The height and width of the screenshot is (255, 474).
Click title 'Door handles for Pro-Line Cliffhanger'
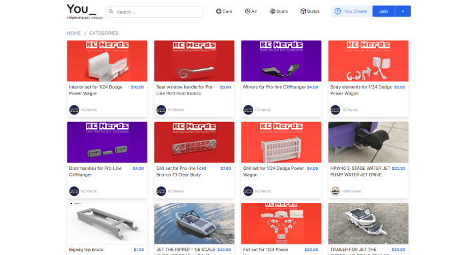[95, 171]
